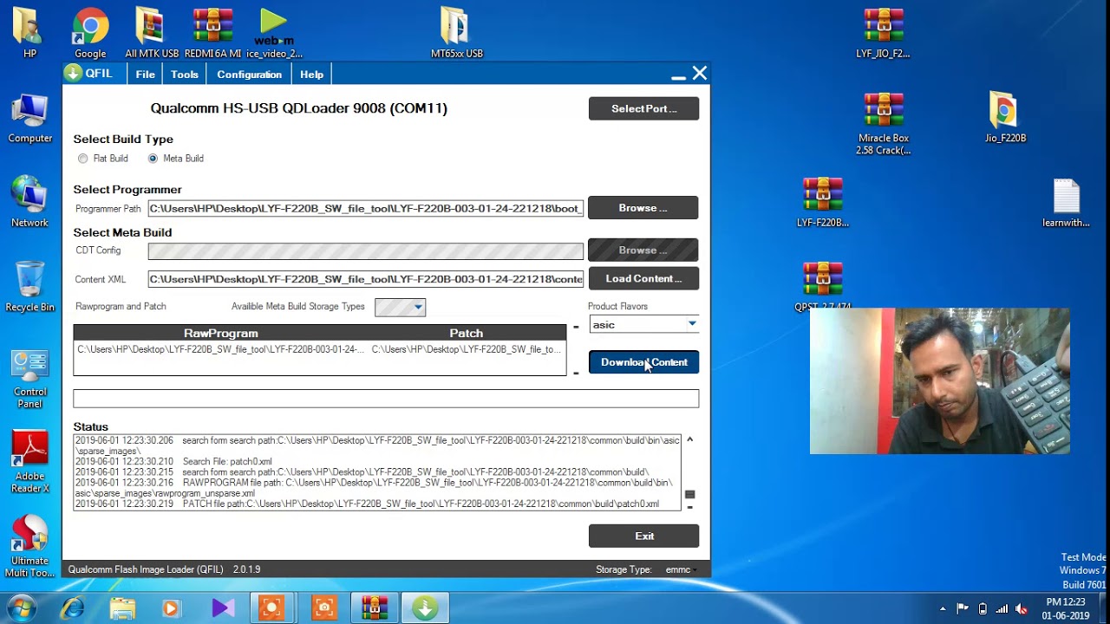Show hidden tray icons arrow

coord(943,608)
